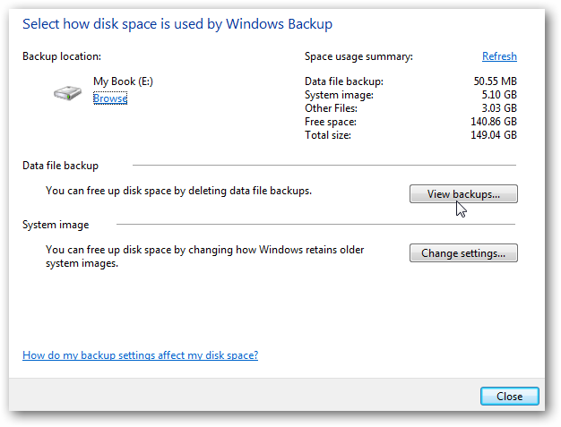Refresh the space usage summary
This screenshot has width=561, height=427.
[499, 56]
